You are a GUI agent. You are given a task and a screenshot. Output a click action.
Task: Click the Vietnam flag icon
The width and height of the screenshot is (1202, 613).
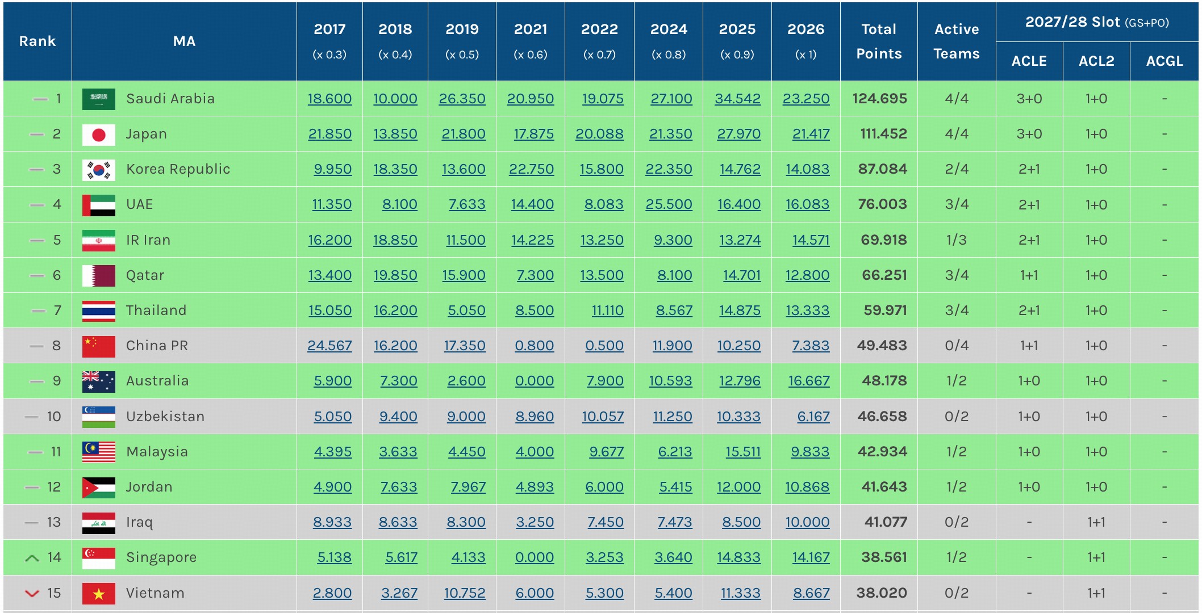[x=98, y=593]
